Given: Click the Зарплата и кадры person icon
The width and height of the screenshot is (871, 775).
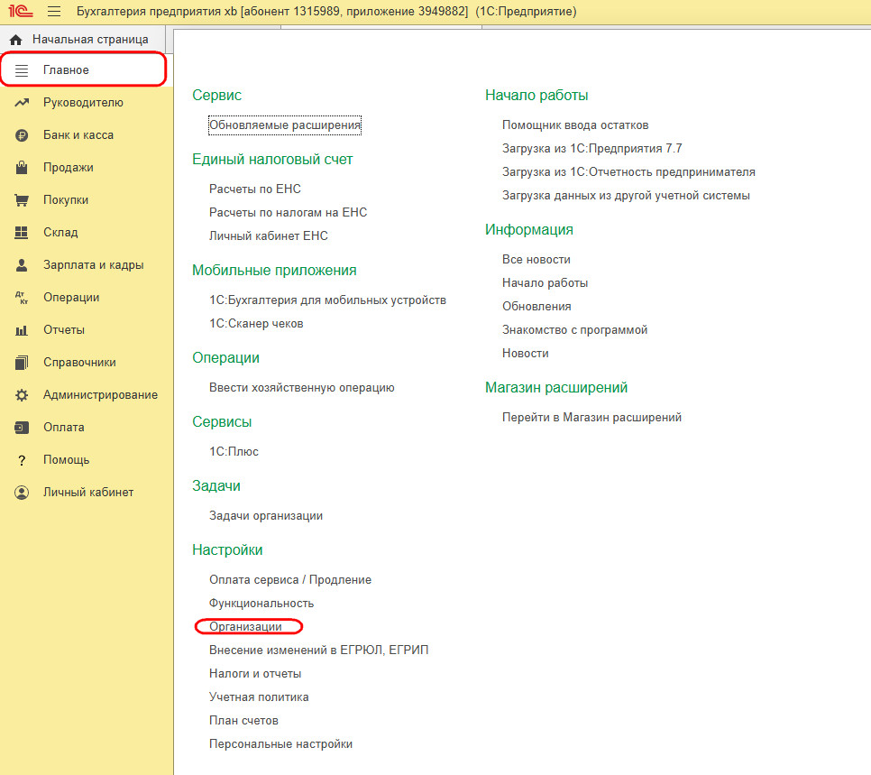Looking at the screenshot, I should pyautogui.click(x=22, y=265).
